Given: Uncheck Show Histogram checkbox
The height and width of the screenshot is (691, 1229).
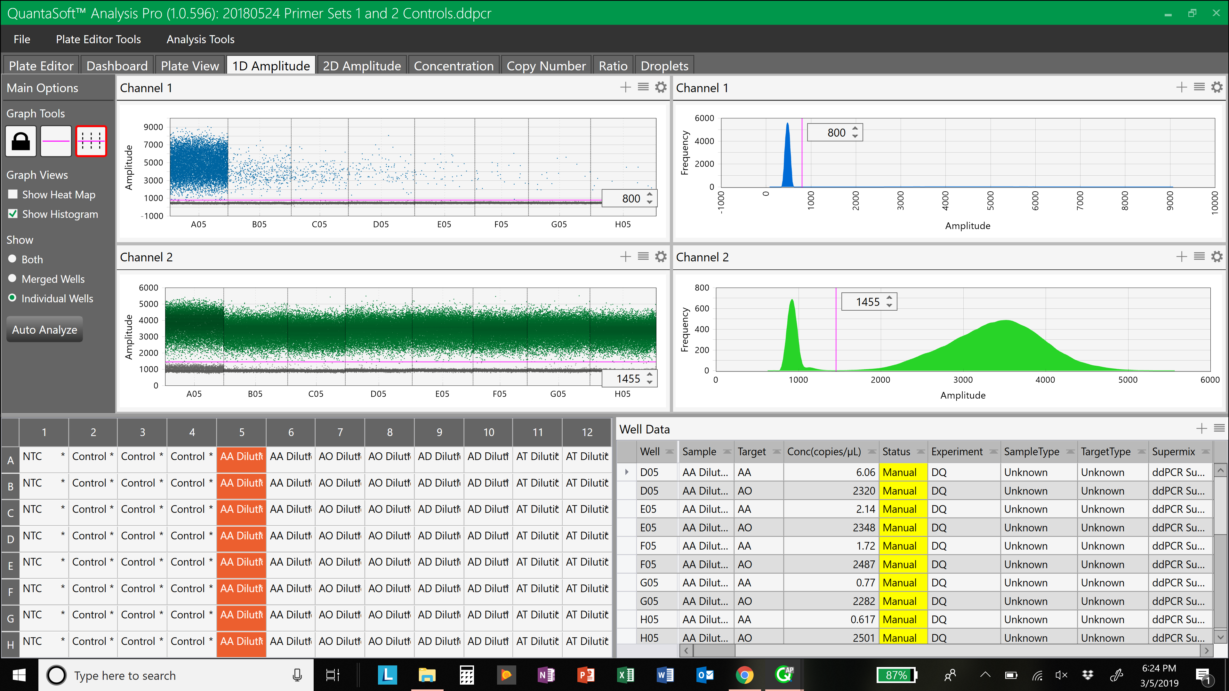Looking at the screenshot, I should [13, 214].
